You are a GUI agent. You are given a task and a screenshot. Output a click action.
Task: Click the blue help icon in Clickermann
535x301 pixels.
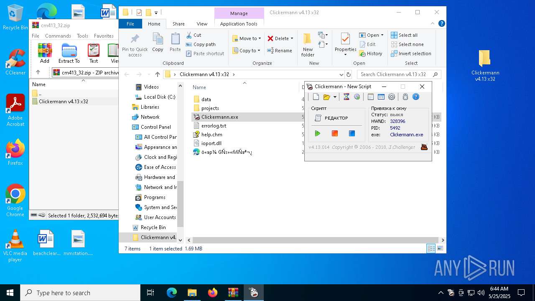pyautogui.click(x=416, y=97)
